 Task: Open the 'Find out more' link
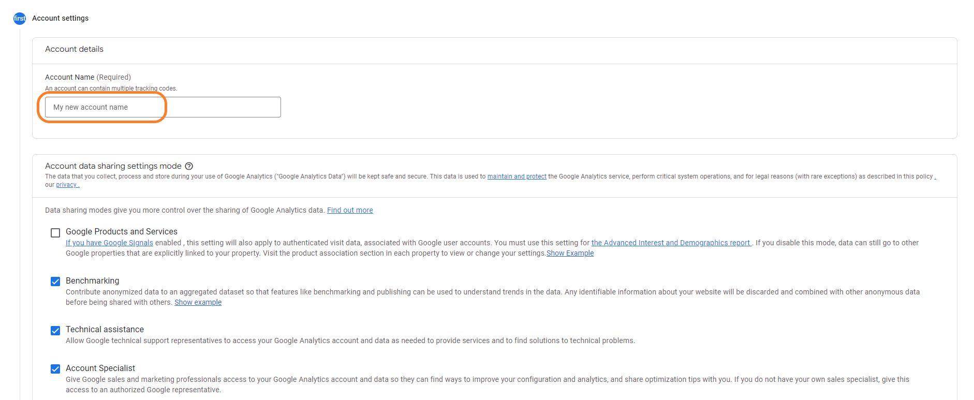(x=350, y=210)
